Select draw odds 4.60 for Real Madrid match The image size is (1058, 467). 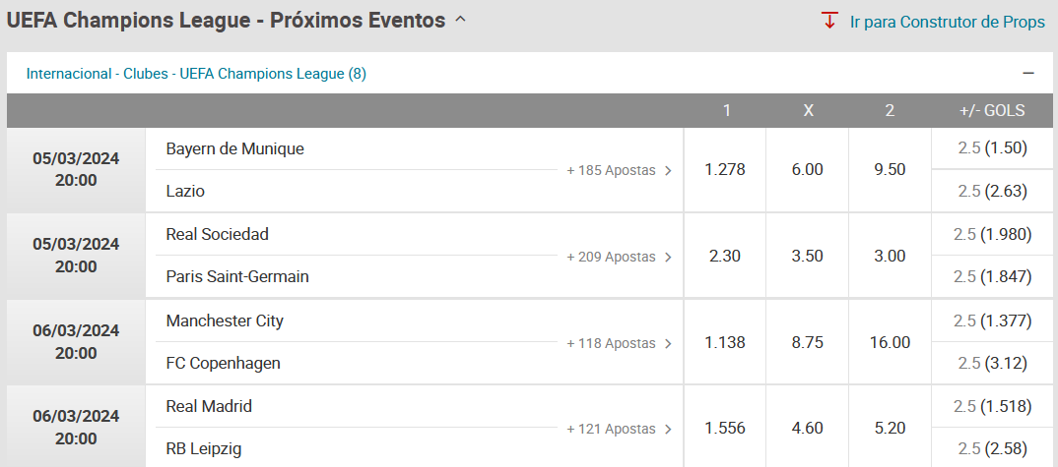[x=807, y=429]
